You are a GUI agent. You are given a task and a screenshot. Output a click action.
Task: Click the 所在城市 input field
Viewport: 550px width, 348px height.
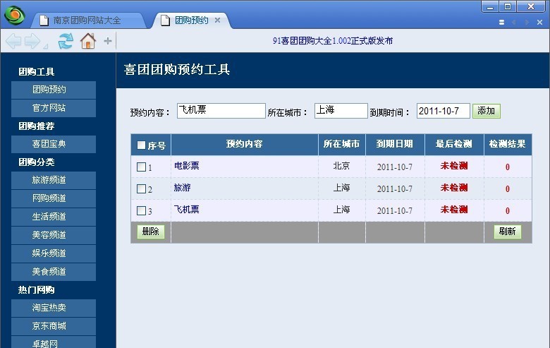click(341, 111)
